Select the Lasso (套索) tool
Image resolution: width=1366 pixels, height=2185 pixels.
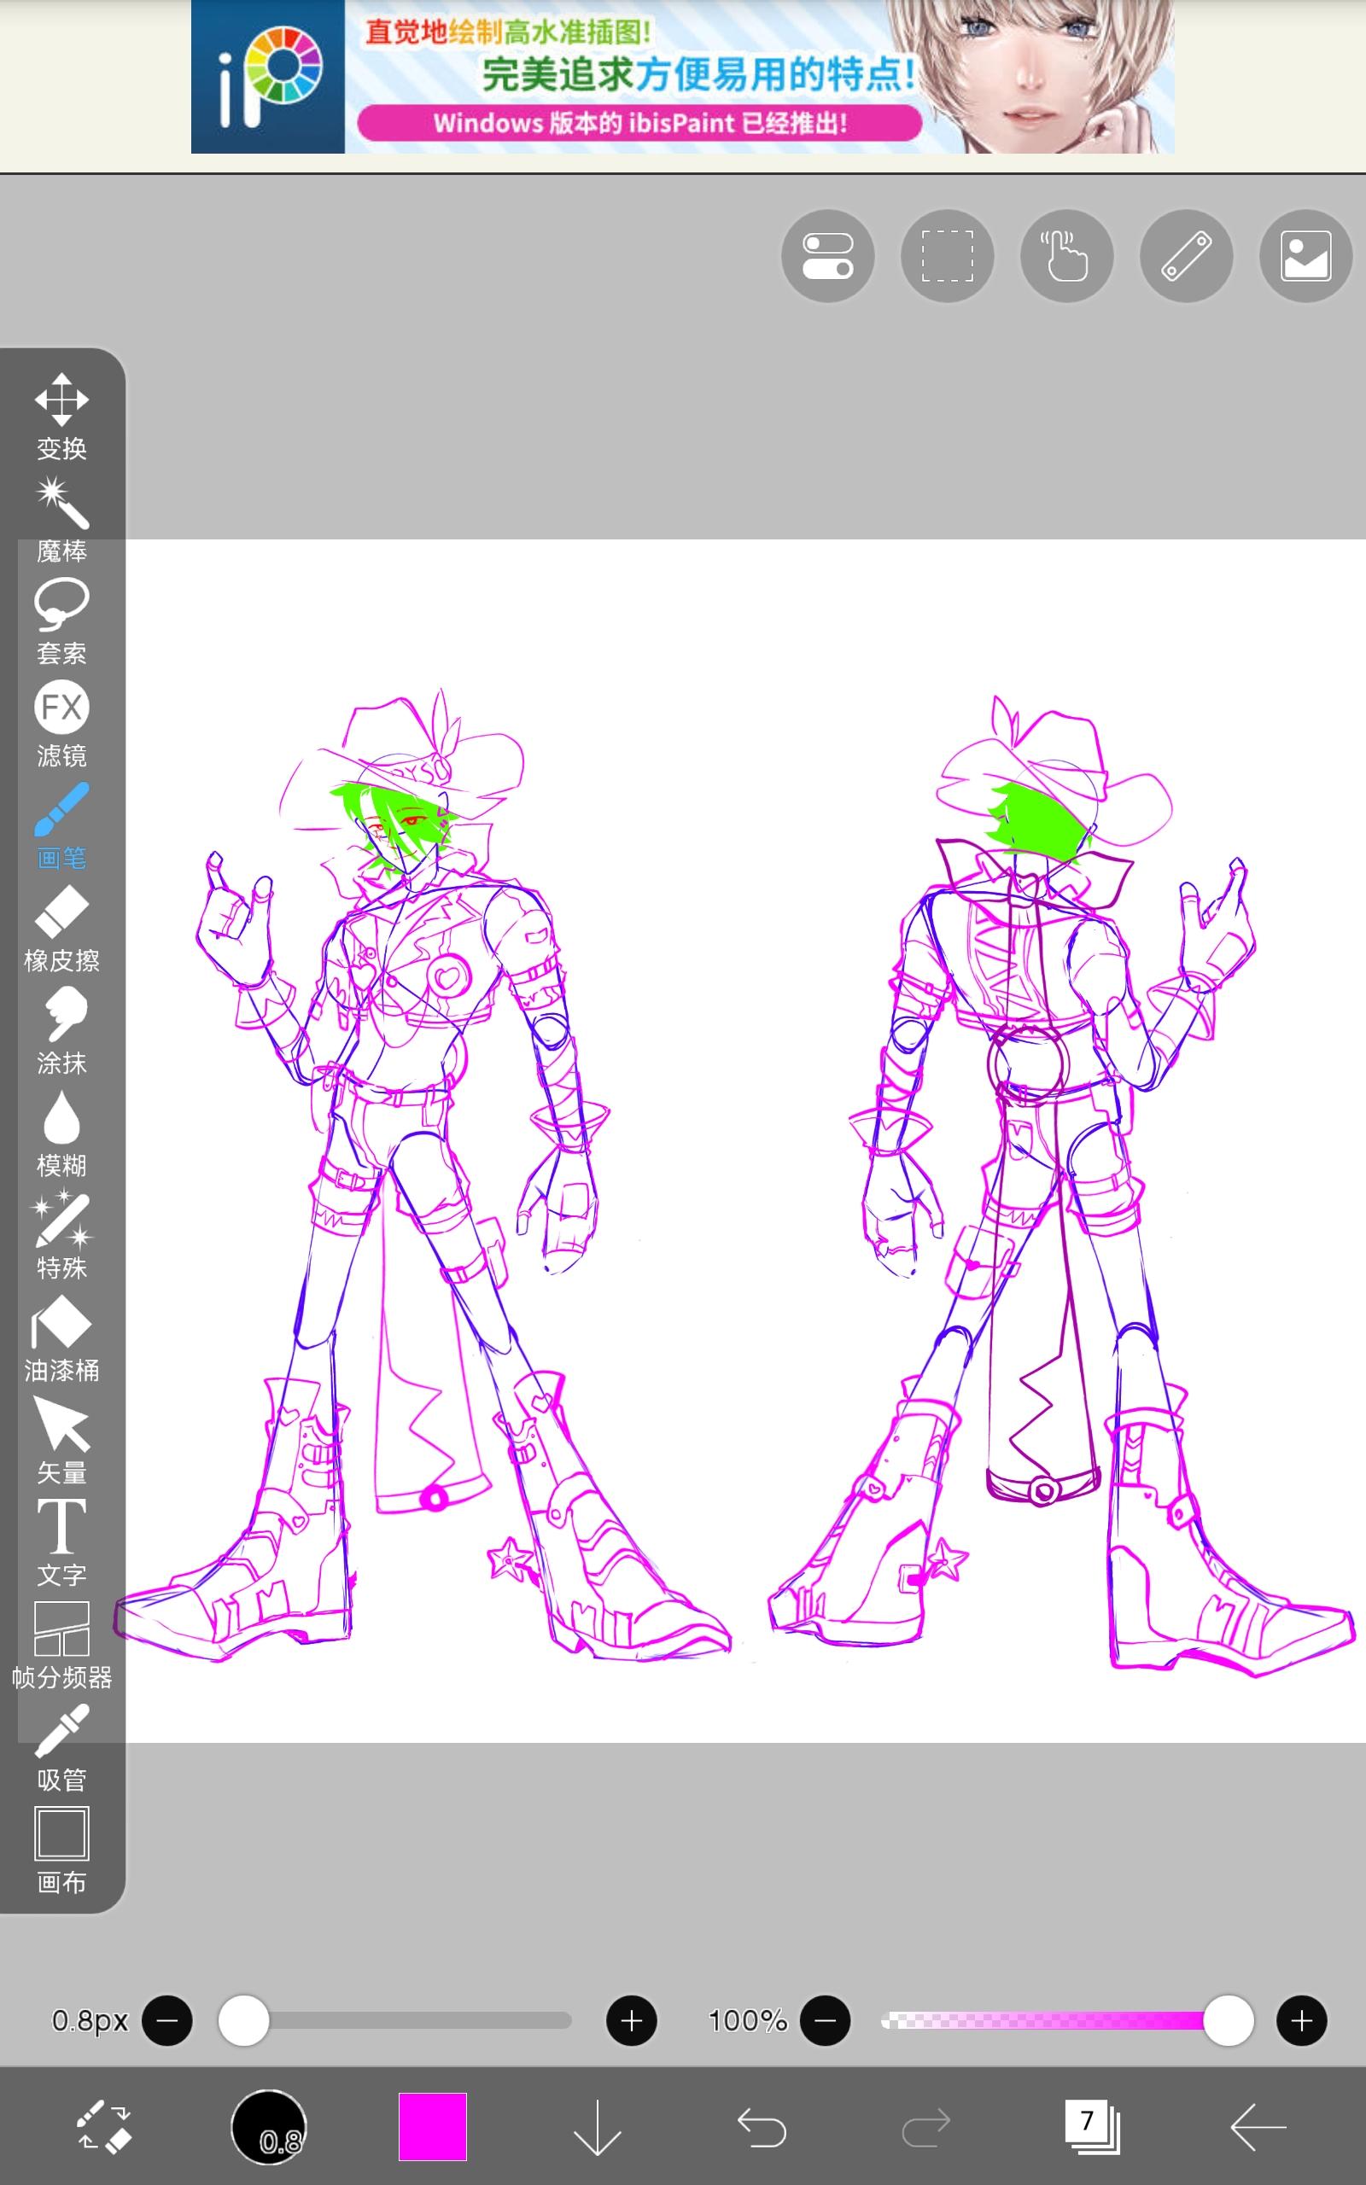(x=61, y=621)
